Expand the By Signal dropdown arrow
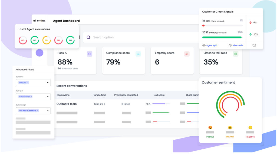The image size is (277, 154). (48, 97)
